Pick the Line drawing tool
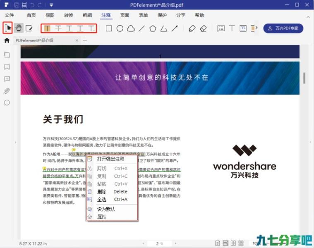Image resolution: width=314 pixels, height=248 pixels. click(x=141, y=29)
